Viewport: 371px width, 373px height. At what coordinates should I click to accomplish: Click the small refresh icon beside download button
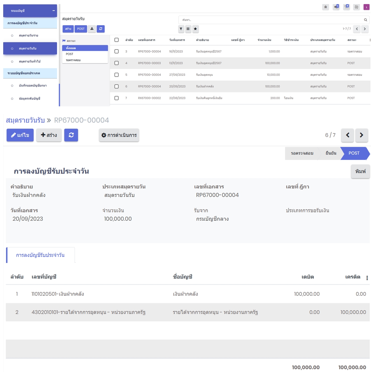click(x=101, y=29)
